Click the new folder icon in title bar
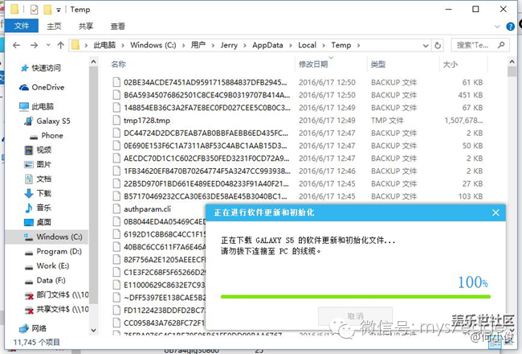The image size is (522, 354). click(x=47, y=10)
